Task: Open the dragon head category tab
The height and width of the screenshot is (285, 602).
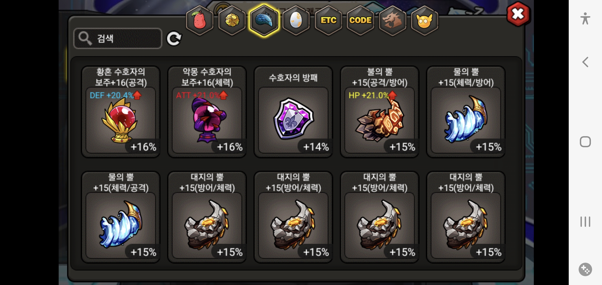Action: [393, 20]
